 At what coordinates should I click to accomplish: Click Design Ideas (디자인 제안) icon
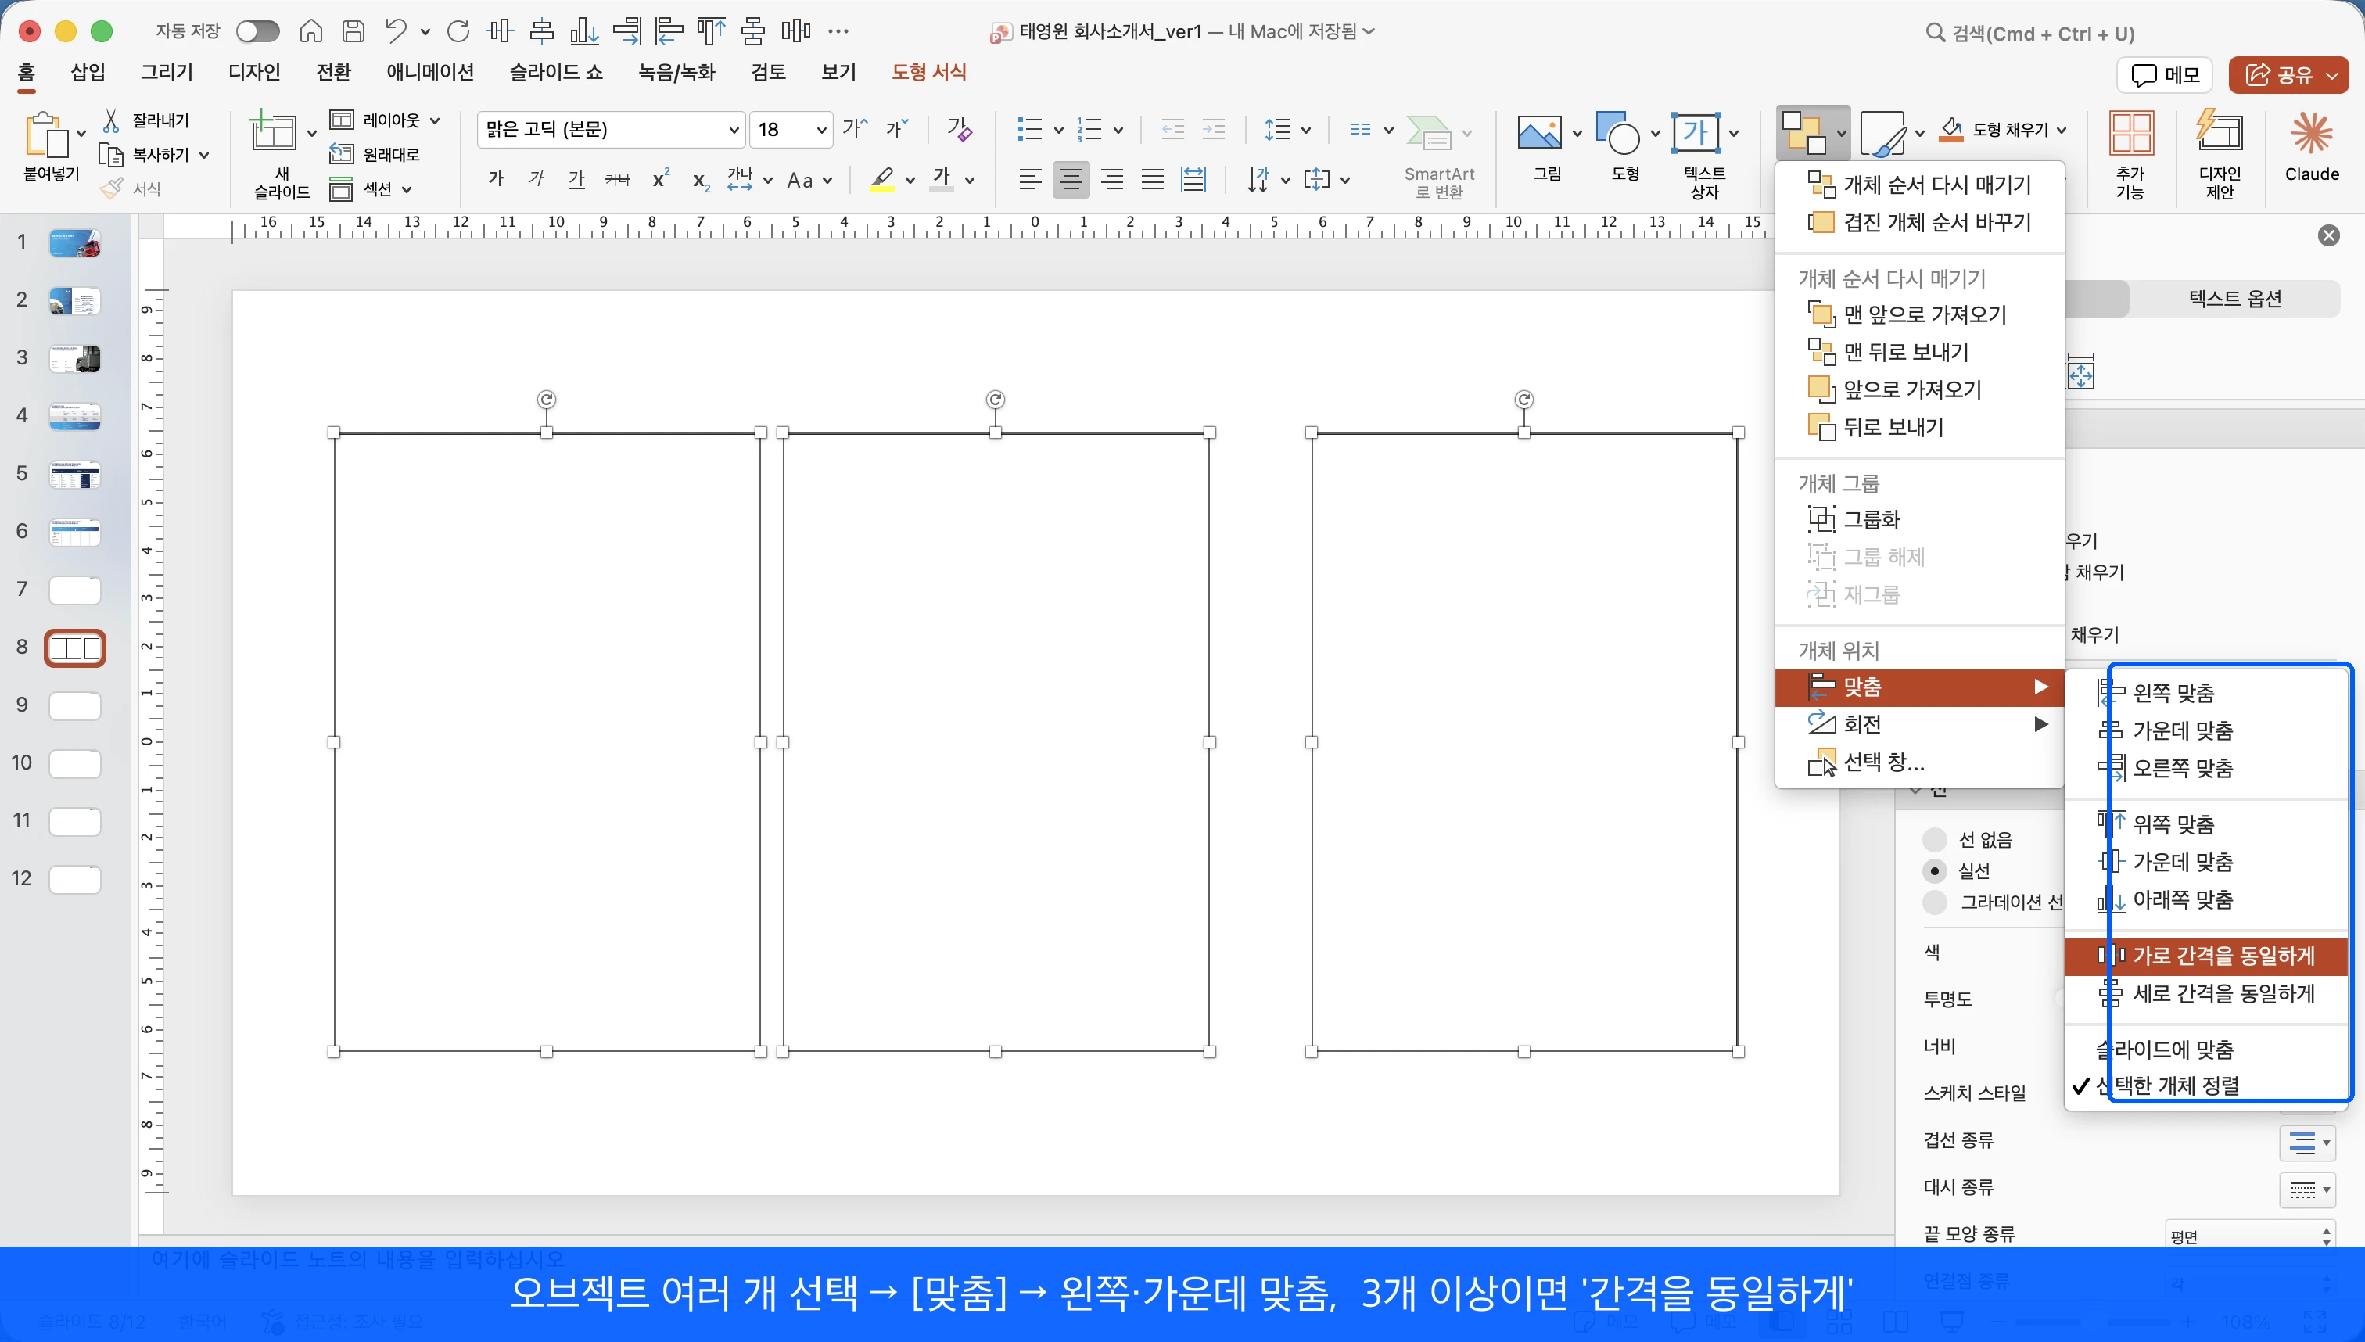[2220, 132]
